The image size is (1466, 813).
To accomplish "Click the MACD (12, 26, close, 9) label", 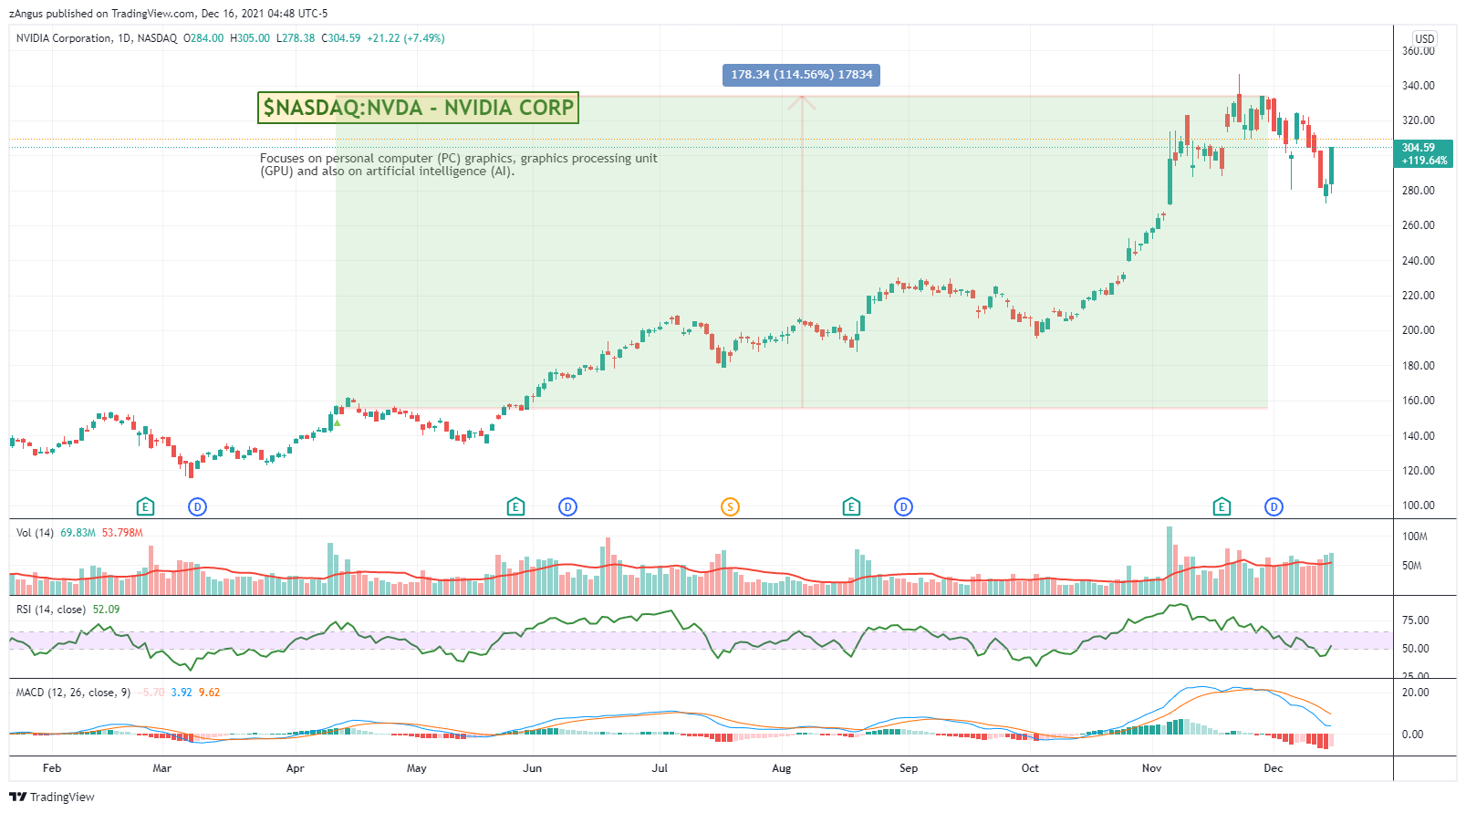I will coord(73,693).
